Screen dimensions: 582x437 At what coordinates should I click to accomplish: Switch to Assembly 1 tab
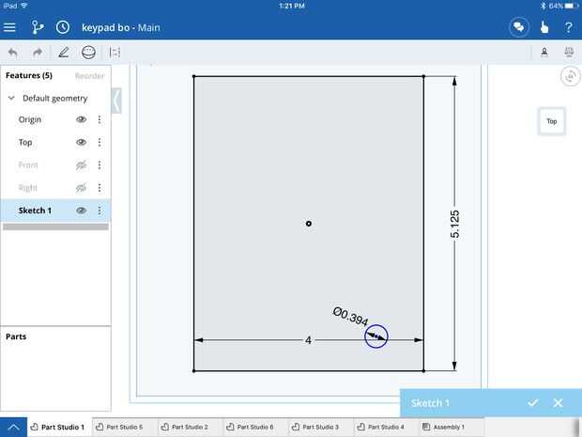tap(451, 427)
